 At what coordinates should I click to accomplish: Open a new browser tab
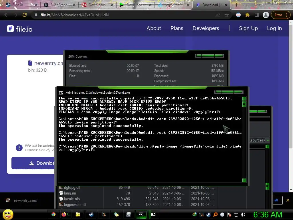236,5
